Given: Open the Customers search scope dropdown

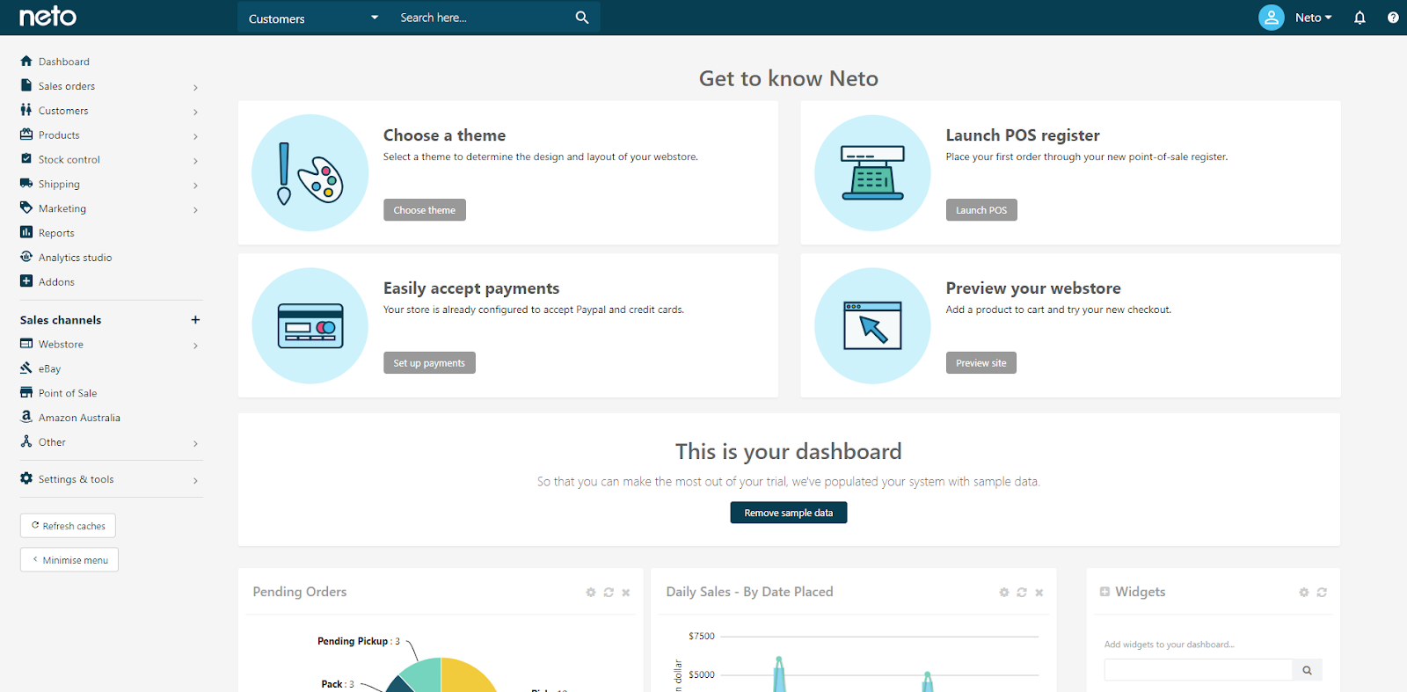Looking at the screenshot, I should tap(313, 18).
